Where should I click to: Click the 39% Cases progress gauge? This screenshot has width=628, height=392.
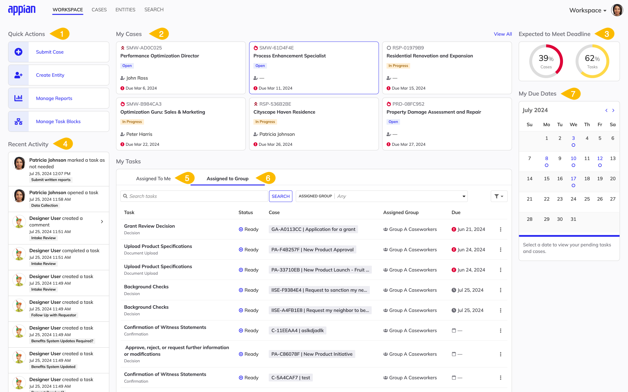[x=546, y=61]
